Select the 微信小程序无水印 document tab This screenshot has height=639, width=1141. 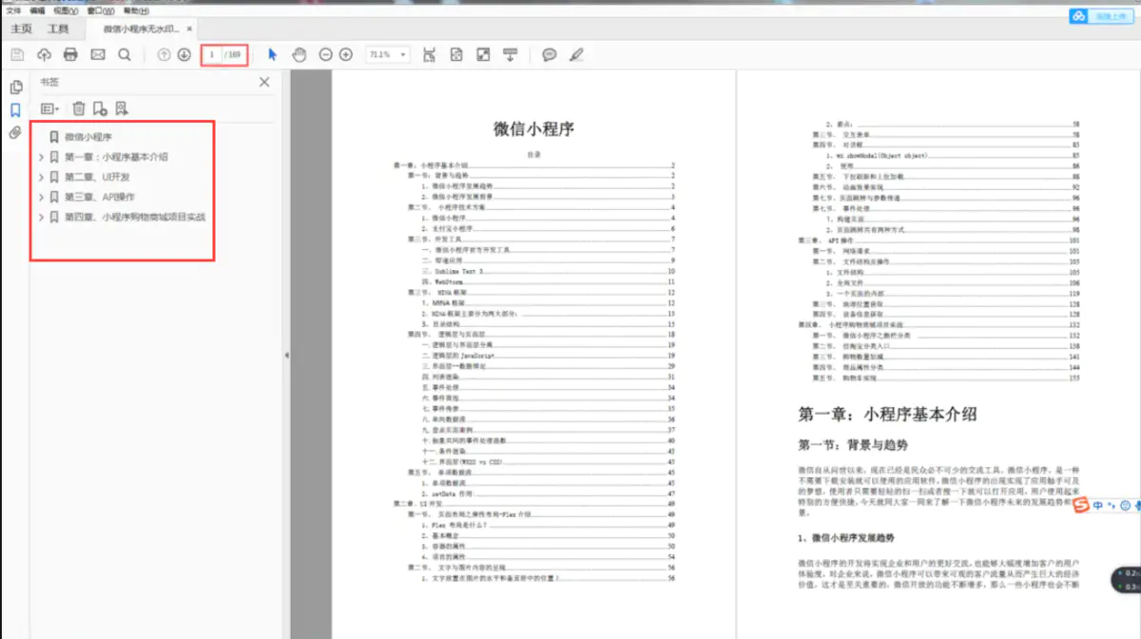(143, 29)
